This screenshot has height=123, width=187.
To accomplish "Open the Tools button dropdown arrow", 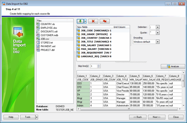I will [37, 117].
